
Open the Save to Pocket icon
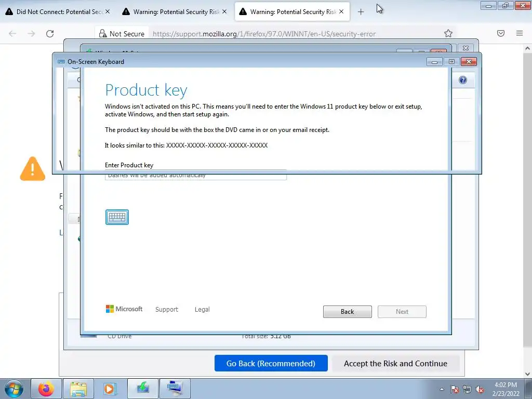[x=501, y=33]
